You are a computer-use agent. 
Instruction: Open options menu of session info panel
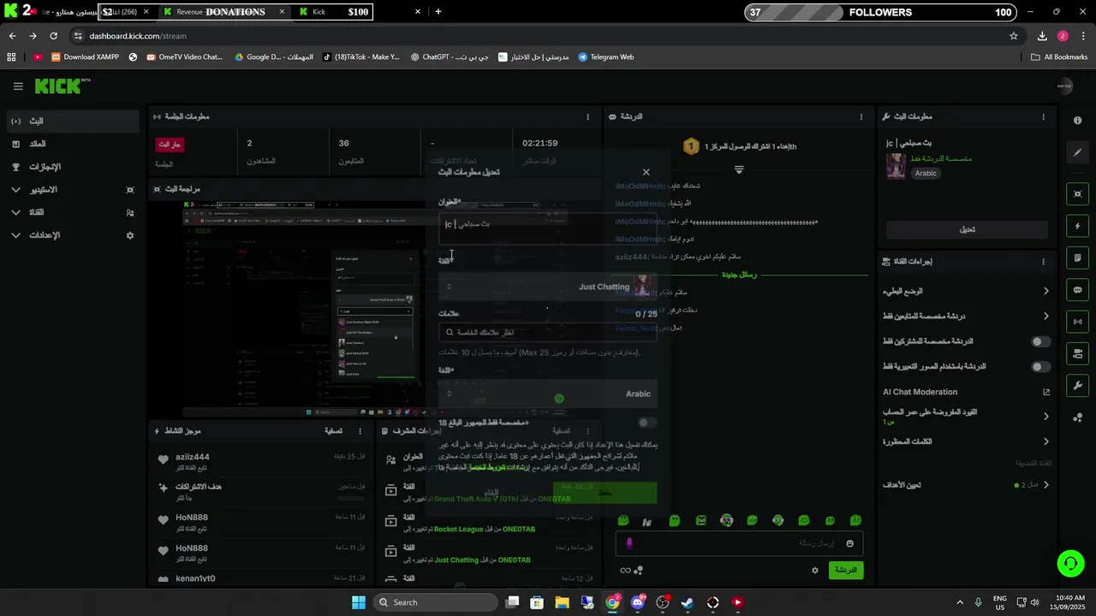click(x=587, y=116)
